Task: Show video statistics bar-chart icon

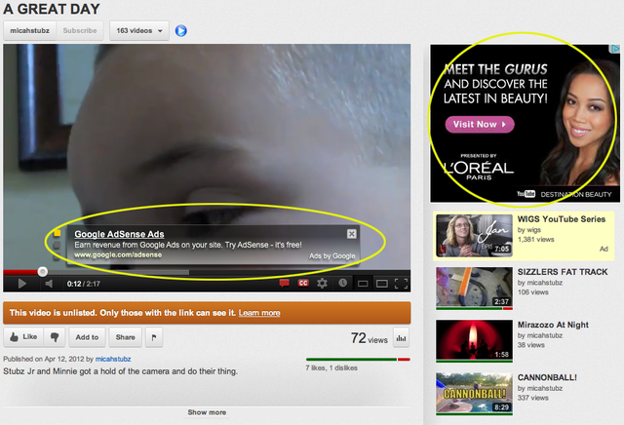Action: [x=401, y=338]
